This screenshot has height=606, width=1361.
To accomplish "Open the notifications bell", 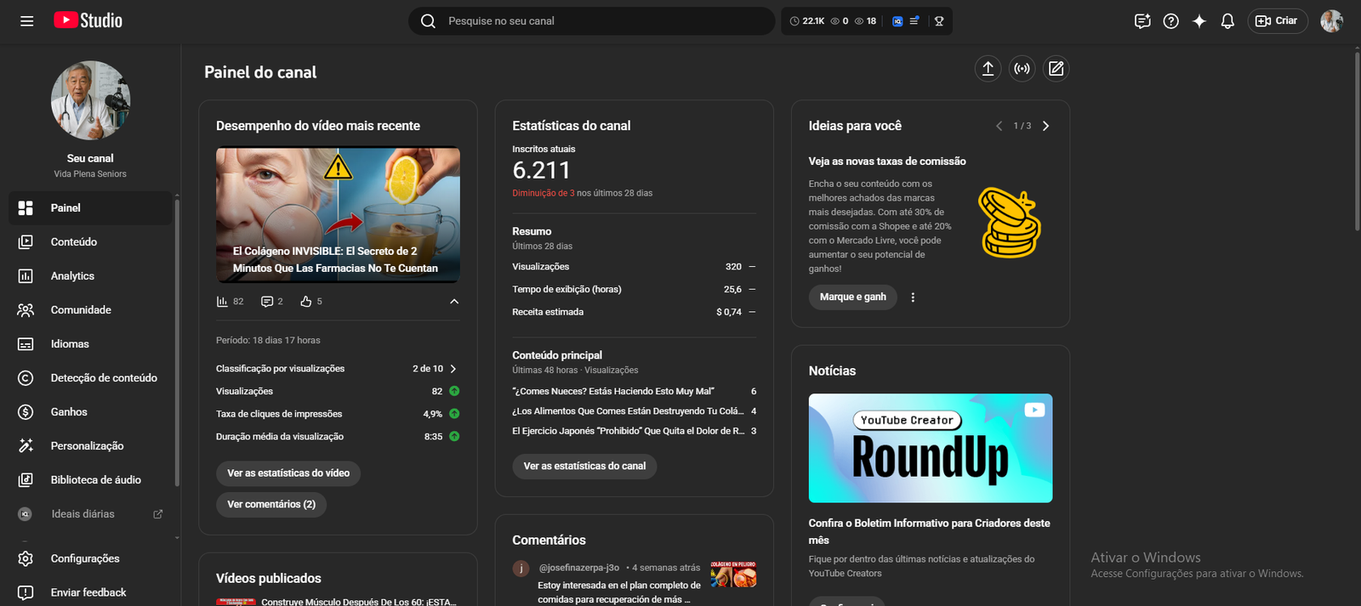I will [1227, 21].
